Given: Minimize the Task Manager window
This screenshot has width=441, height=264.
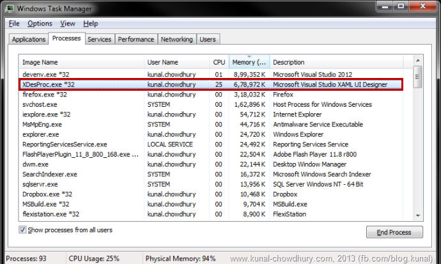Looking at the screenshot, I should (385, 6).
